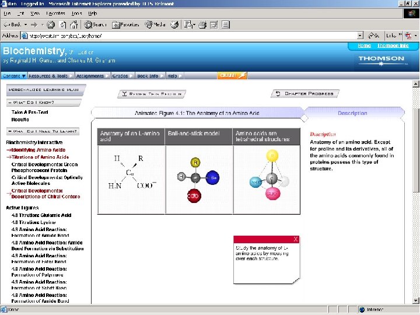Click the light blue NH3 ball in the tetrahedral model

tap(256, 182)
